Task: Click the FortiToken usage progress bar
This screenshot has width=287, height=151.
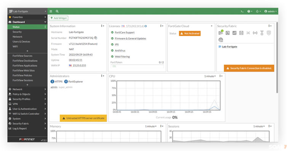Action: (137, 66)
